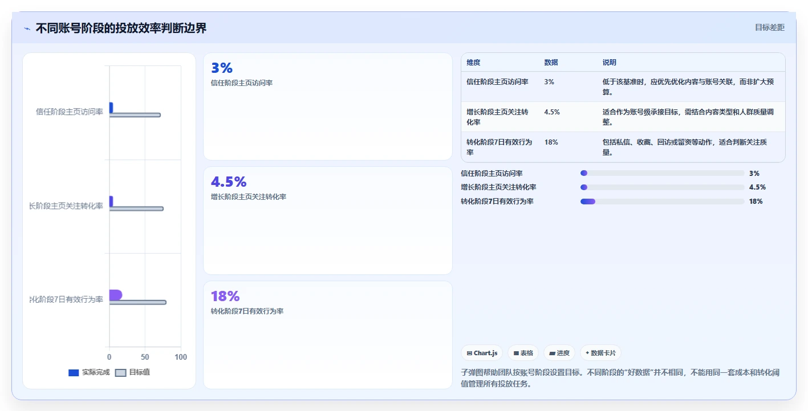Image resolution: width=808 pixels, height=411 pixels.
Task: Click the Chart.js tag chip
Action: point(482,353)
